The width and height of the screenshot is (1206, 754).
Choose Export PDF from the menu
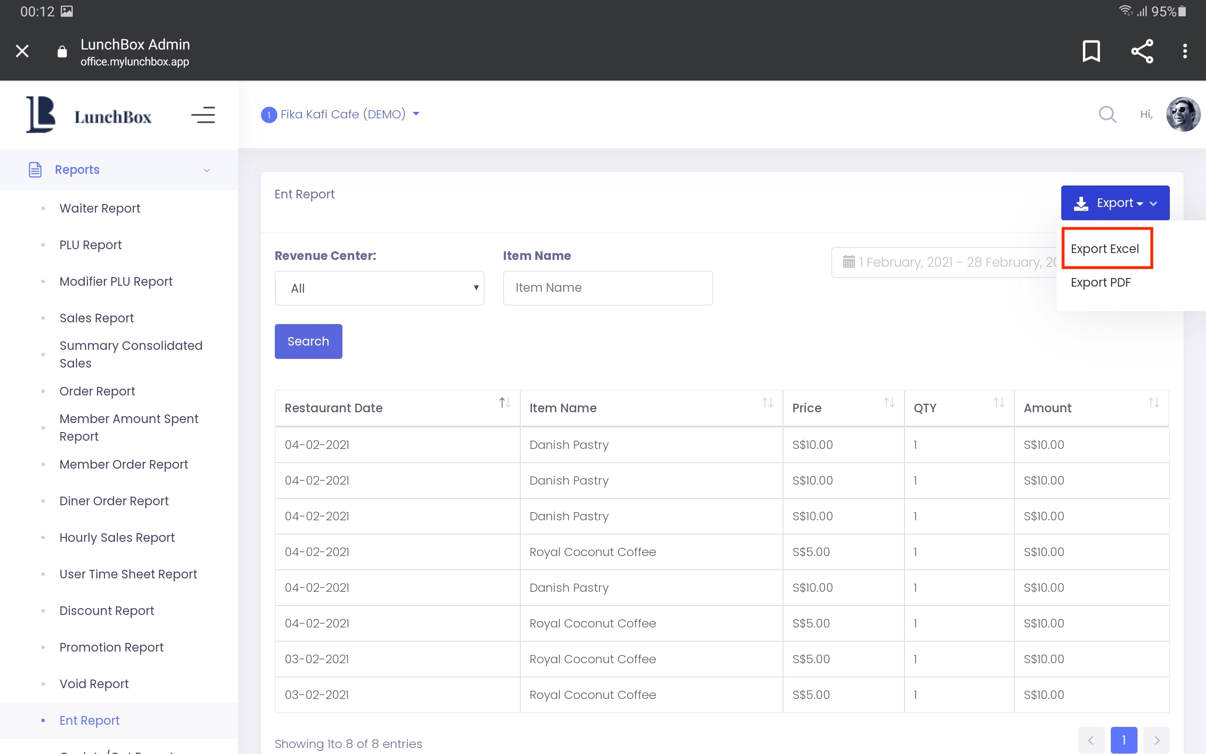tap(1100, 282)
